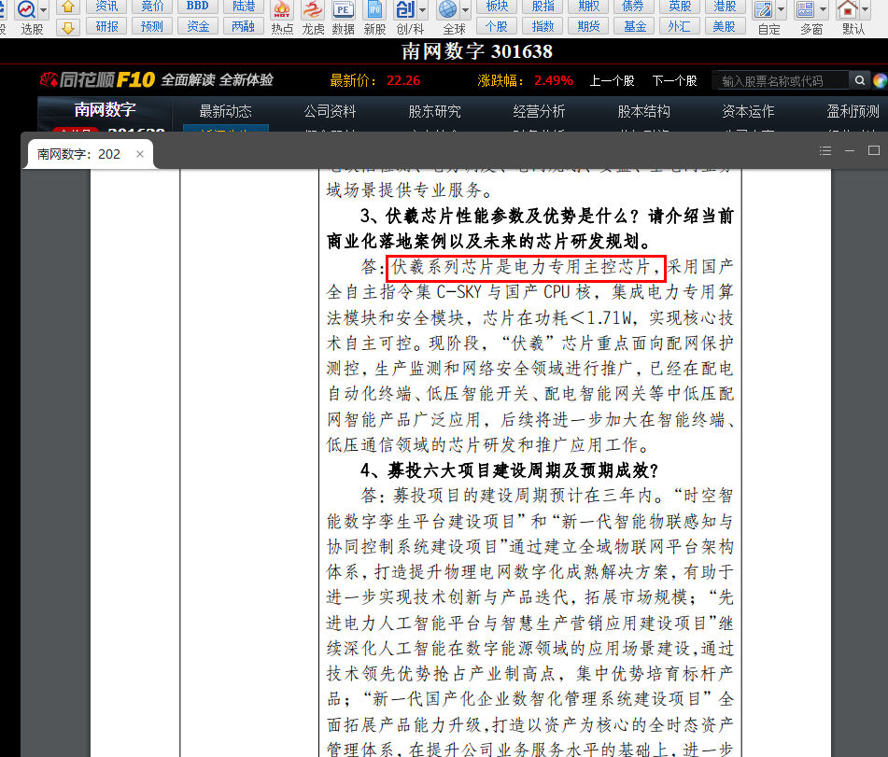Viewport: 888px width, 757px height.
Task: Open the 资本运作 menu tab
Action: coord(748,111)
